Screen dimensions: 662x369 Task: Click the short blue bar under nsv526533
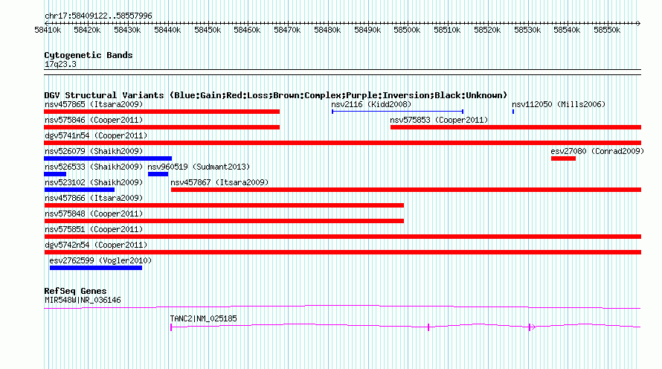pos(55,174)
